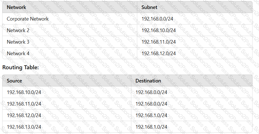Select the Network 4 row label
The image size is (259, 134).
coord(18,53)
